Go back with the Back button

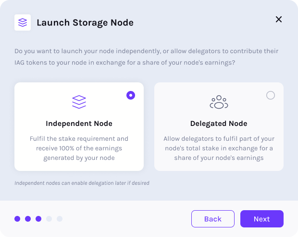click(x=212, y=219)
